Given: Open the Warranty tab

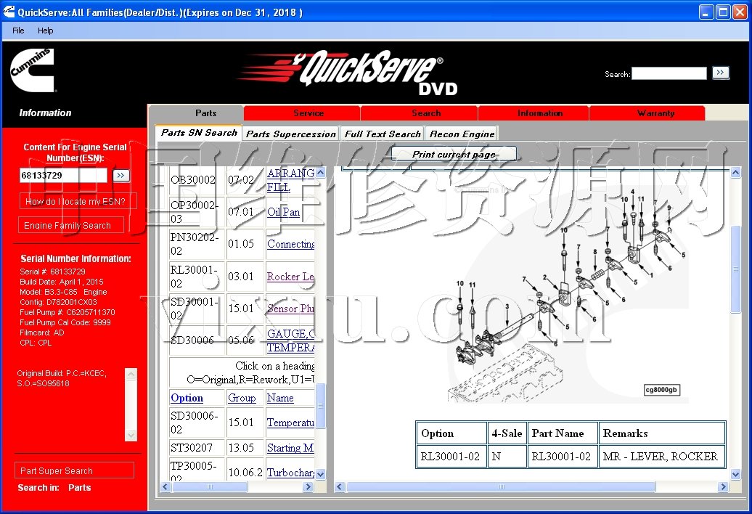Looking at the screenshot, I should (x=655, y=113).
